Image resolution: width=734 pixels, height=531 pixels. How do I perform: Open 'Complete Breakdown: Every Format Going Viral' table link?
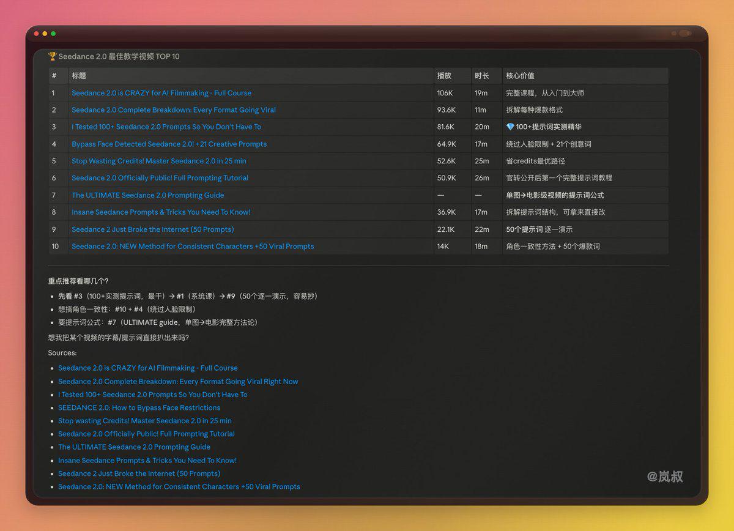(x=174, y=110)
